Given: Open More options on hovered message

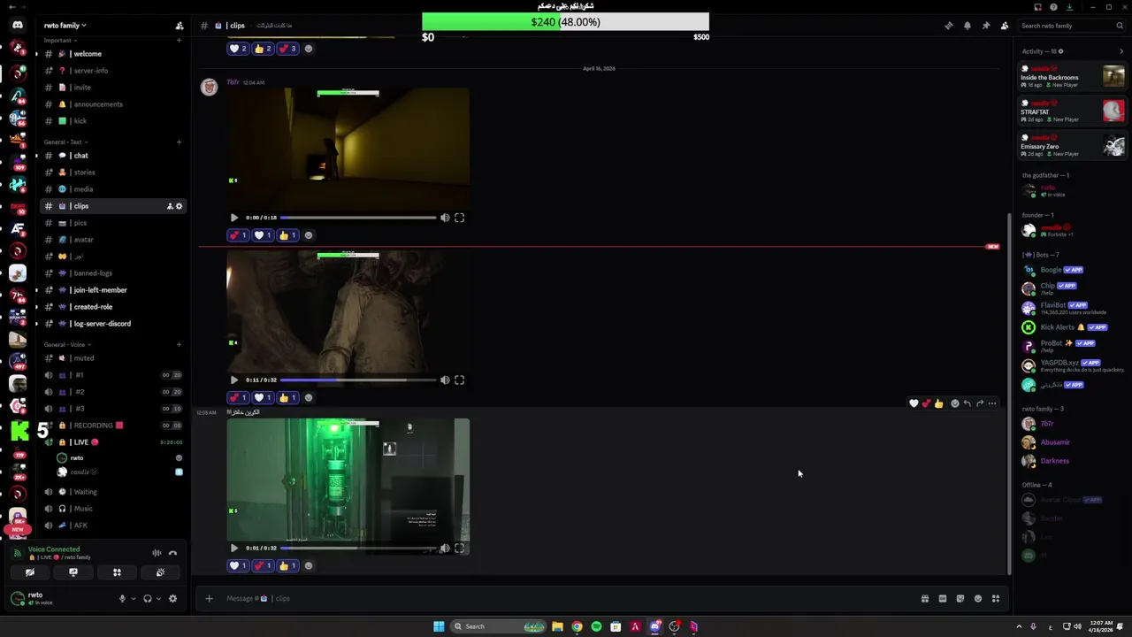Looking at the screenshot, I should pos(992,403).
